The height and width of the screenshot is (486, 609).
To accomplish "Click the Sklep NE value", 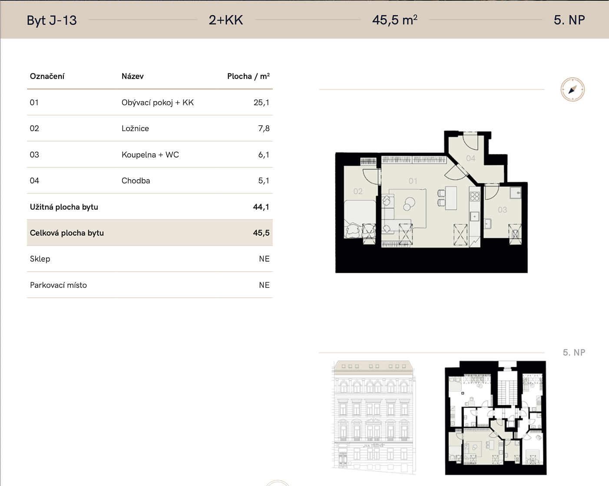I will 264,259.
